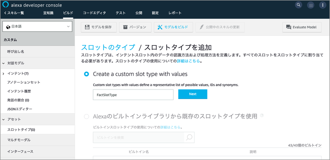330x160 pixels.
Task: Switch to the コードエディタ tab
Action: coord(94,13)
